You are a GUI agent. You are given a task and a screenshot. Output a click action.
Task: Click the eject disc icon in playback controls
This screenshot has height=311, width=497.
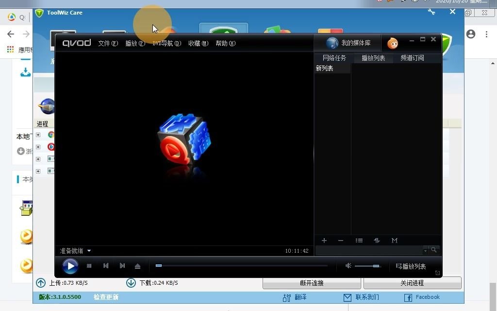pos(138,266)
